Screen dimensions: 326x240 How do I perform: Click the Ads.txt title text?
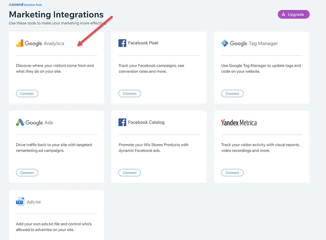[34, 202]
